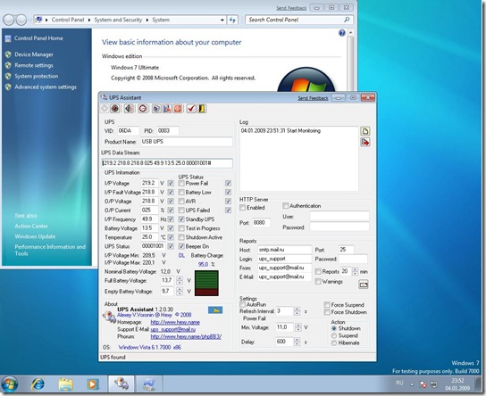Viewport: 486px width, 396px height.
Task: Click Control Panel in the breadcrumb
Action: pos(68,20)
